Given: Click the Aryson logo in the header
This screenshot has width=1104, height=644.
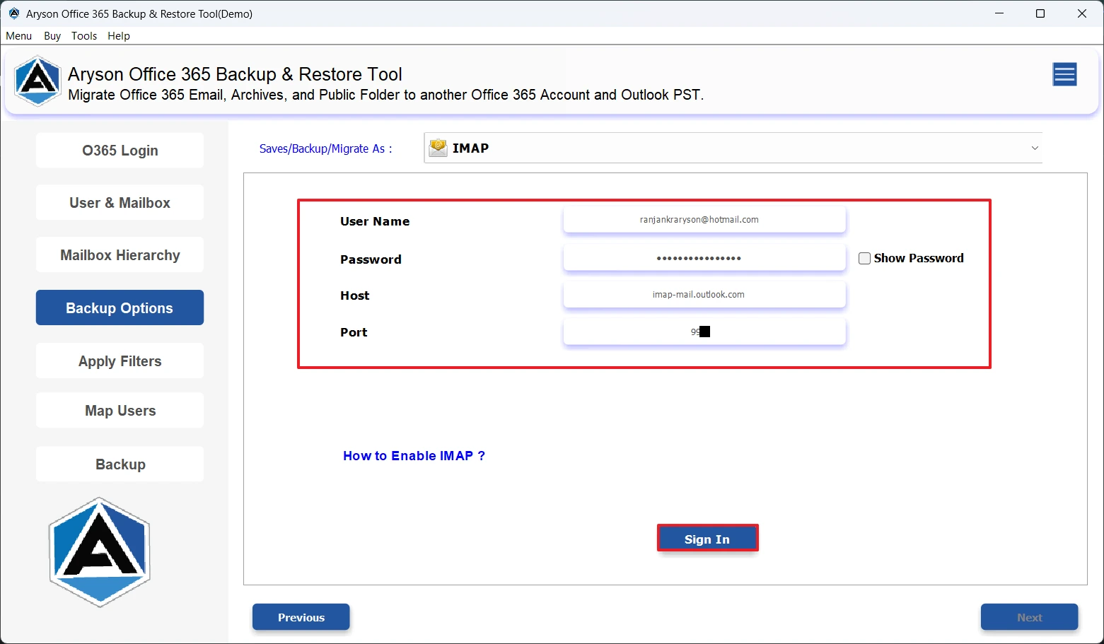Looking at the screenshot, I should coord(37,81).
